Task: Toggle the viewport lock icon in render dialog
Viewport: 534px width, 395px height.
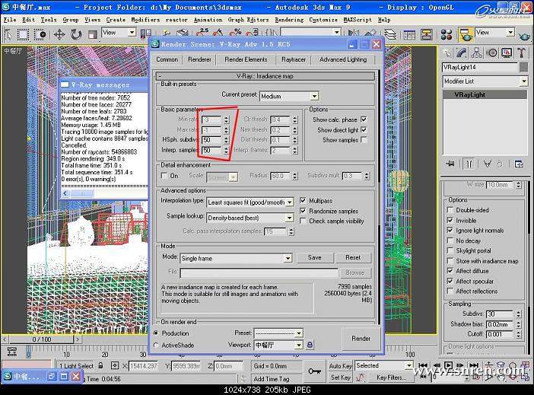Action: click(310, 345)
